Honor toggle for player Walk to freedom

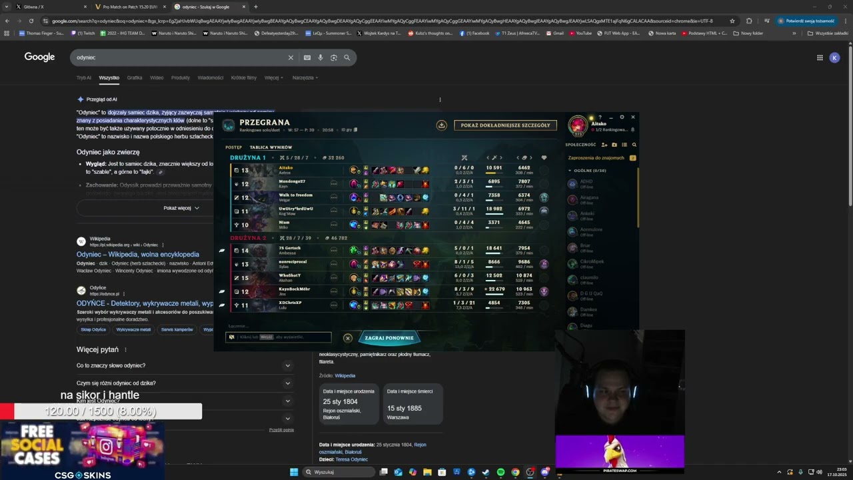[x=544, y=197]
